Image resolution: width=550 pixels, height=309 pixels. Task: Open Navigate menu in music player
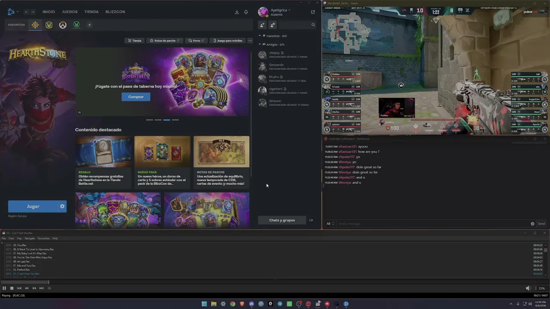pyautogui.click(x=30, y=239)
